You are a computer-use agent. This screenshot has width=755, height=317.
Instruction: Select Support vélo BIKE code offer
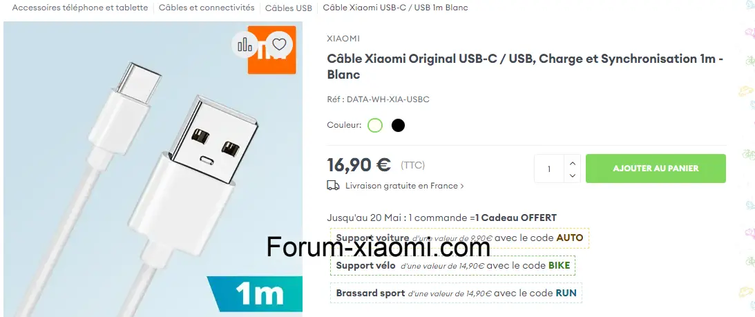click(x=452, y=265)
